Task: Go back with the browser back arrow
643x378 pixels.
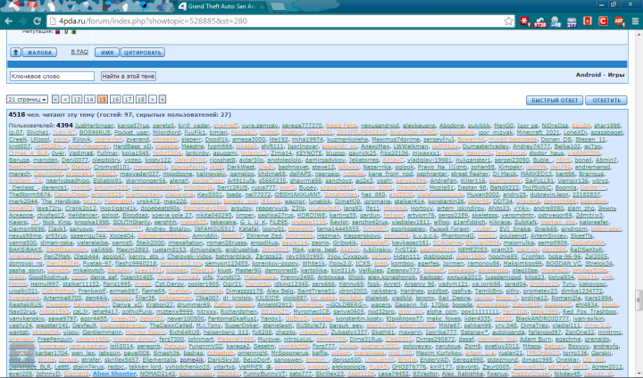Action: [9, 21]
